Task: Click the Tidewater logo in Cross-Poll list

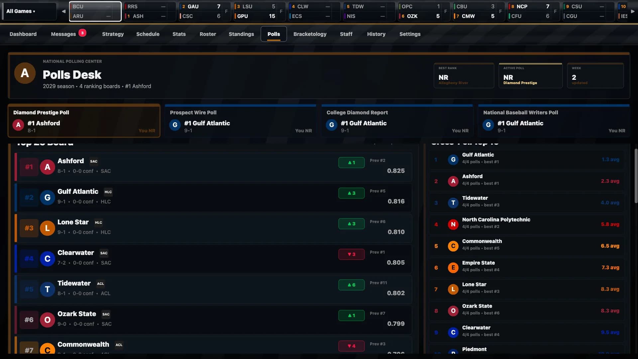Action: (x=453, y=203)
